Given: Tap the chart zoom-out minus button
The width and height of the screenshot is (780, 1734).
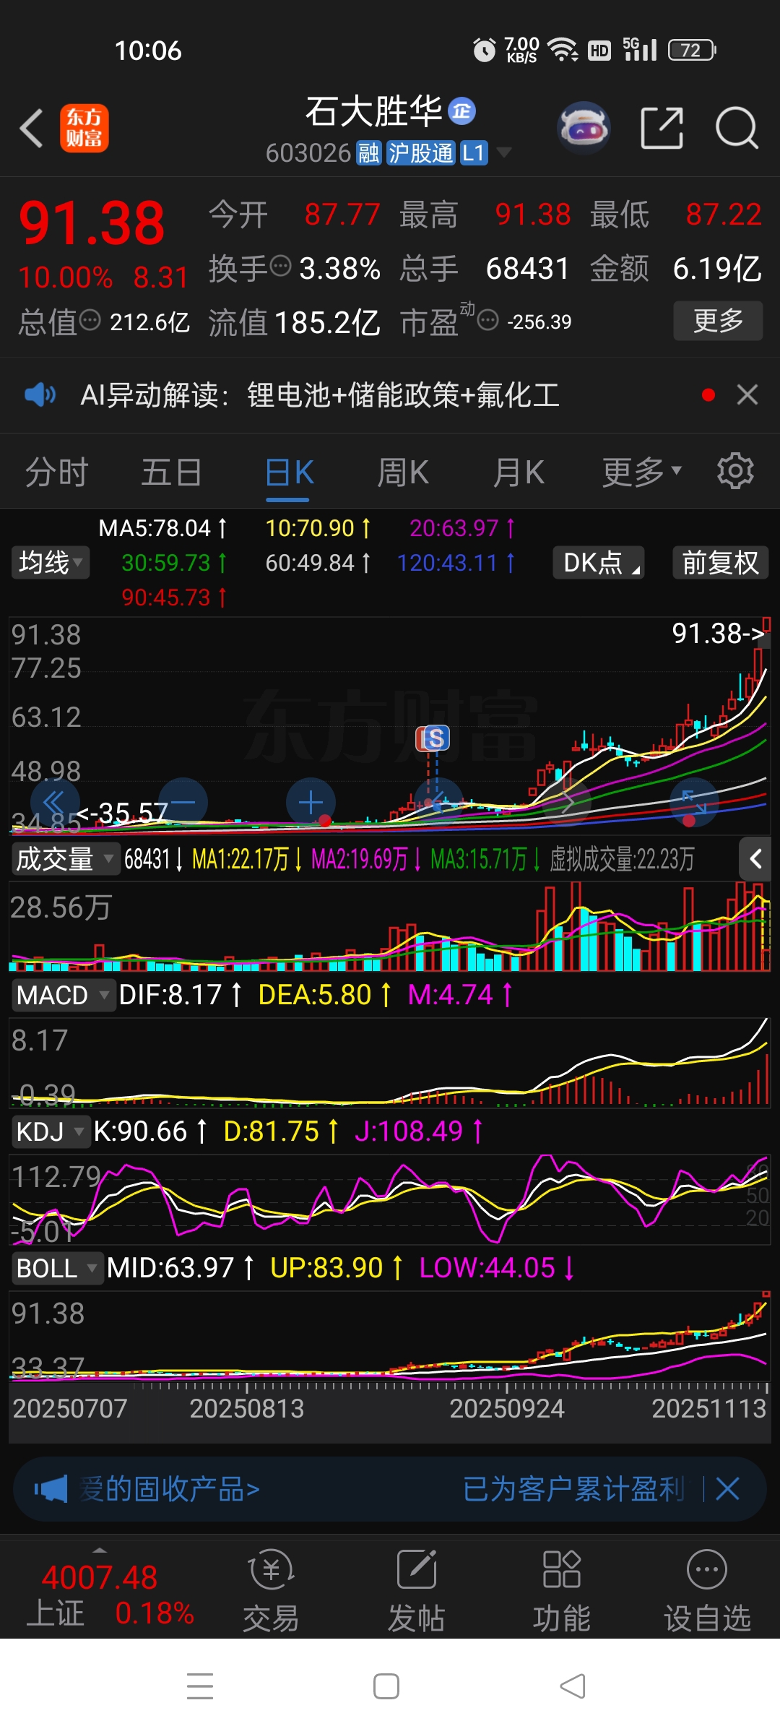Looking at the screenshot, I should coord(183,803).
